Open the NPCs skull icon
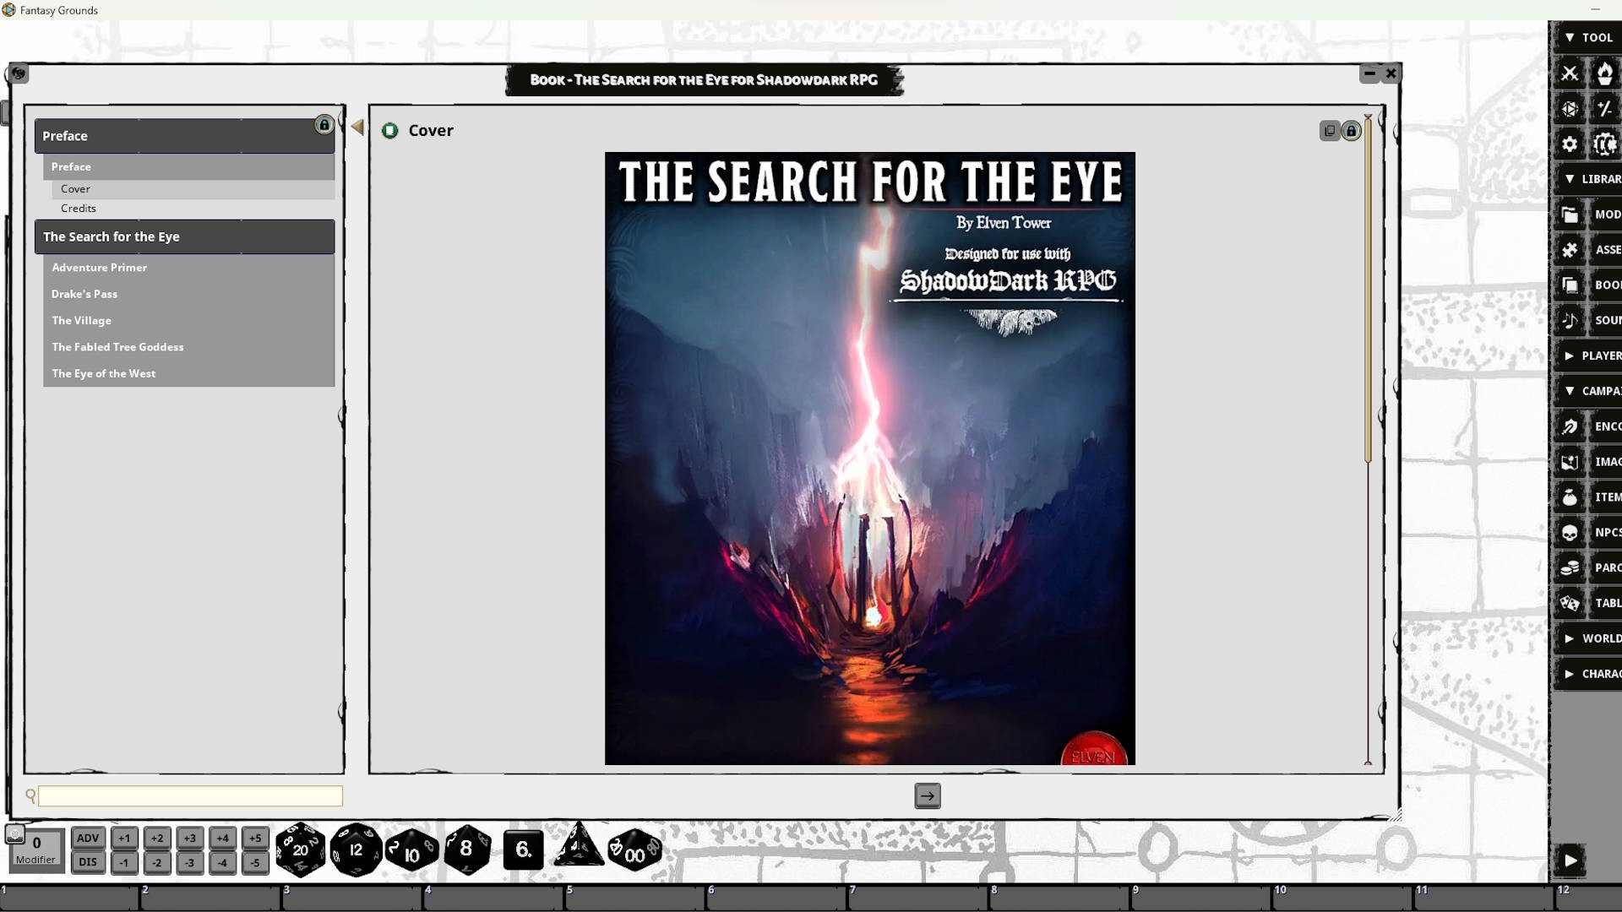 [x=1570, y=533]
